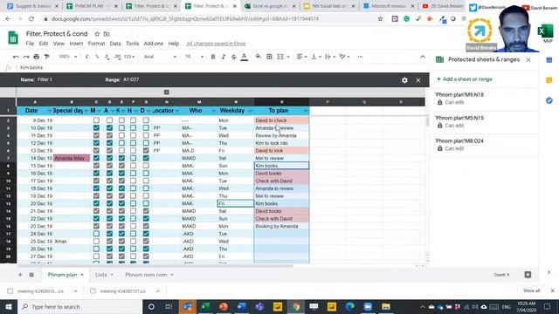Open the Keep side panel icon
The width and height of the screenshot is (559, 314).
[x=549, y=80]
